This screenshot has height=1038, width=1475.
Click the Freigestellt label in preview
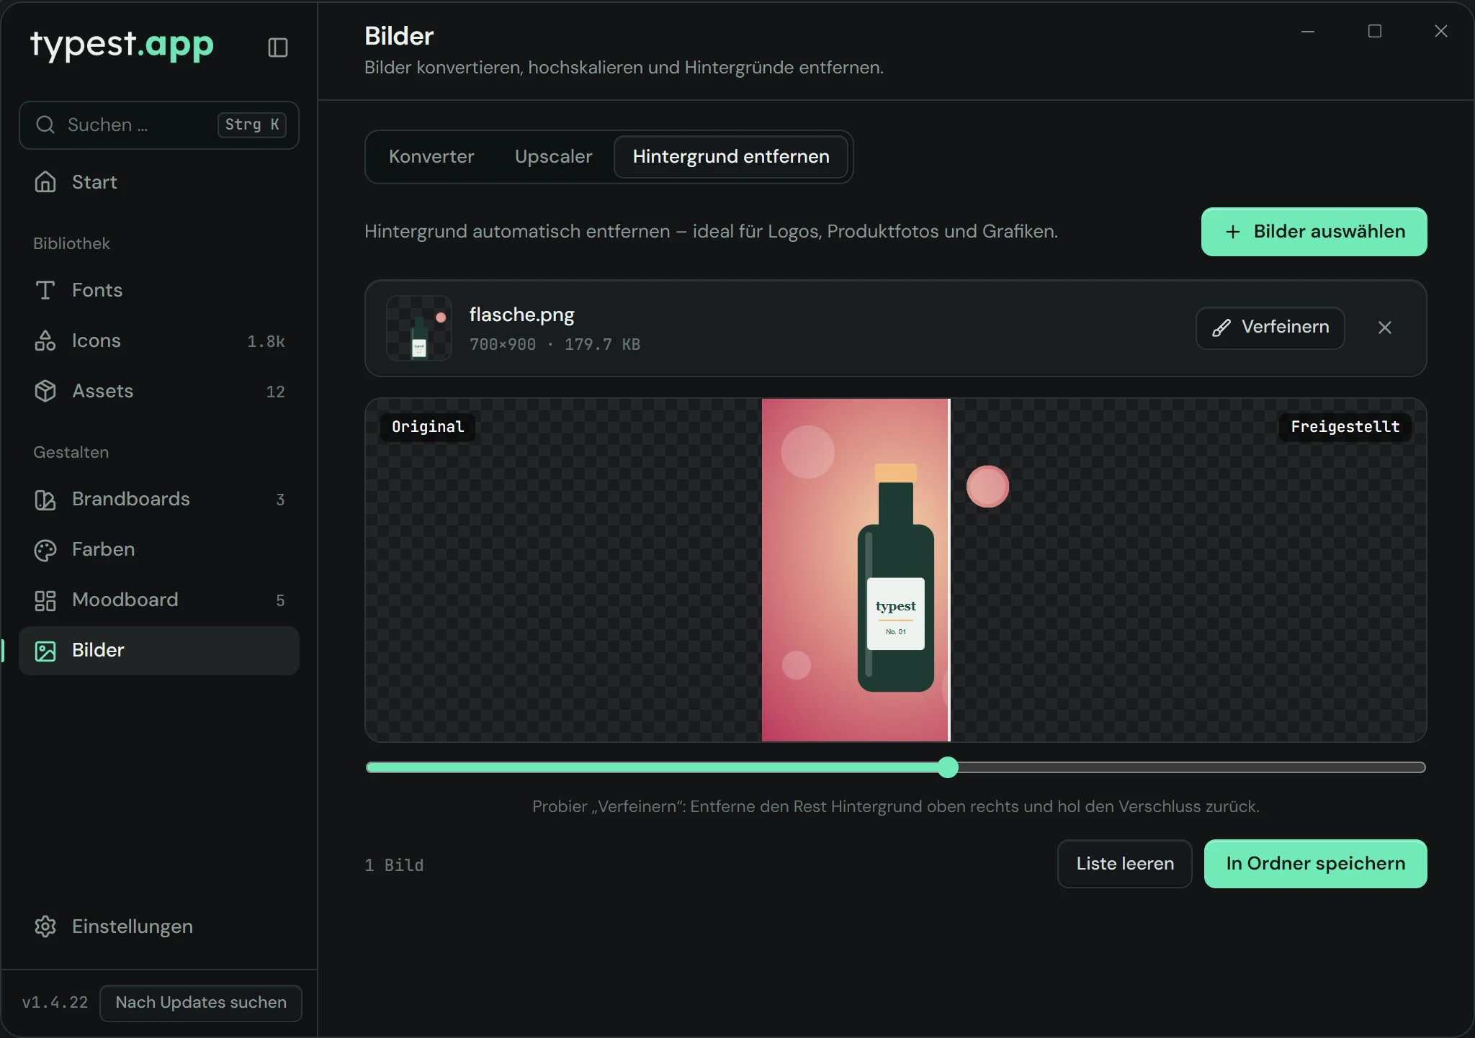(1345, 427)
